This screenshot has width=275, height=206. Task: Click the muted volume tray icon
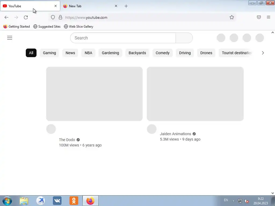coord(247,201)
